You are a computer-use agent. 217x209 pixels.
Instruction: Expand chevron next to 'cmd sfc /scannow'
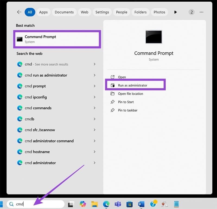pos(94,130)
